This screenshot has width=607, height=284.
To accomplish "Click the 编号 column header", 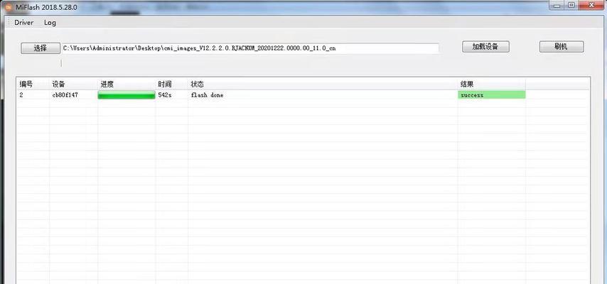I will (x=26, y=84).
